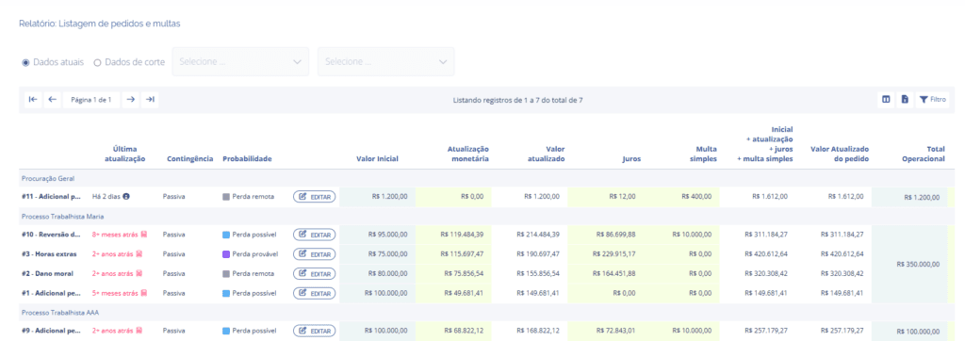The image size is (965, 341).
Task: Edit row #10 Reversão with EDITAR
Action: tap(315, 235)
